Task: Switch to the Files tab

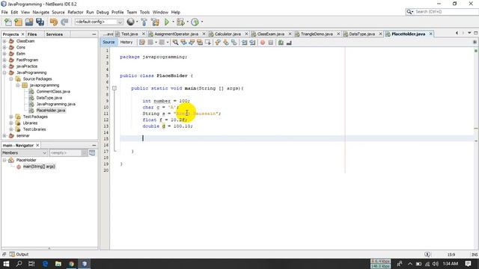Action: pyautogui.click(x=32, y=34)
